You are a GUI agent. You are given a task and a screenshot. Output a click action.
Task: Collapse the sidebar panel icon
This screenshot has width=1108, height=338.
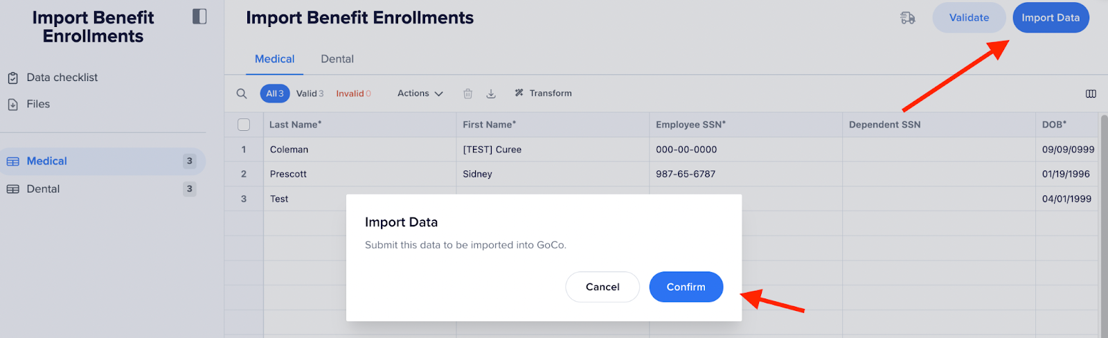199,17
